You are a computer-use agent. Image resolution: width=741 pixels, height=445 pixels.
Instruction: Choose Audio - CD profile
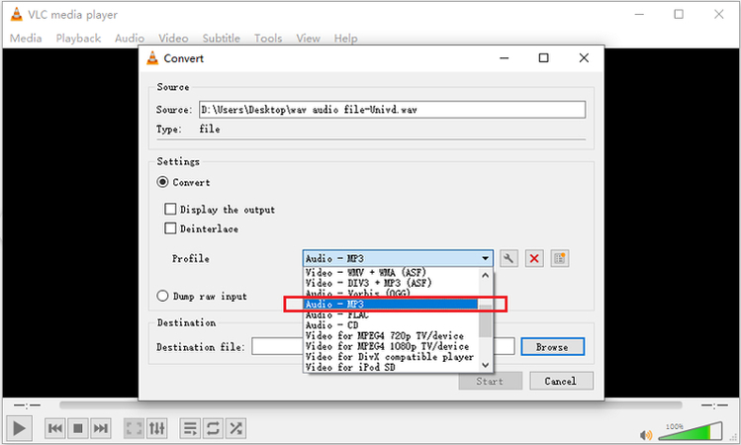[391, 325]
